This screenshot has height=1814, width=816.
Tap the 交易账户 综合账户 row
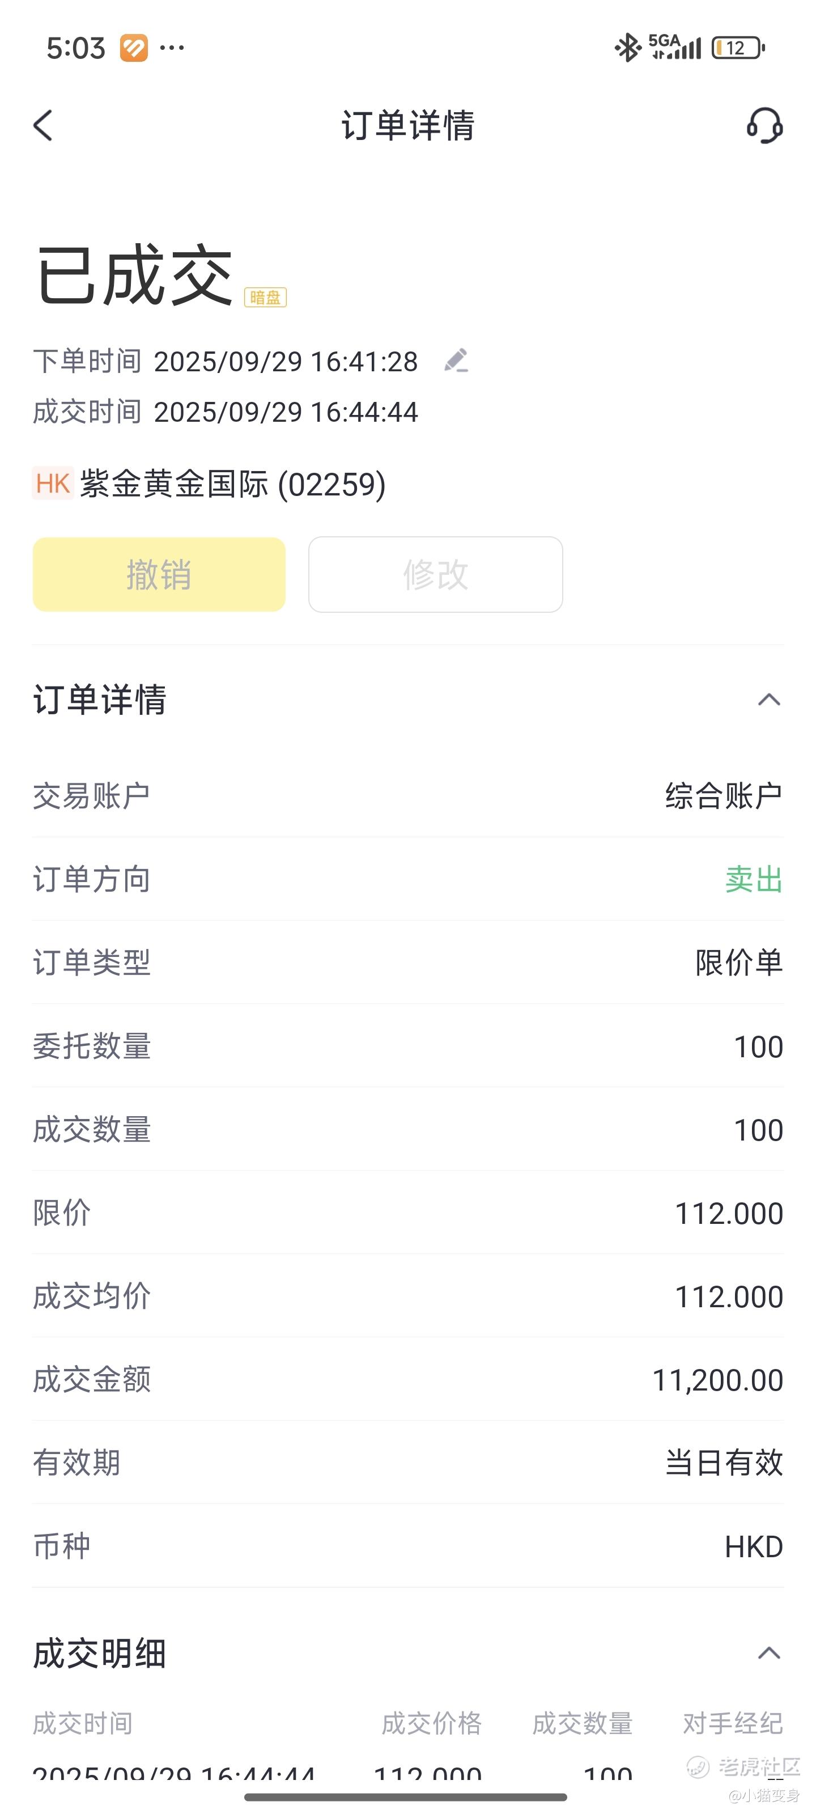point(407,796)
